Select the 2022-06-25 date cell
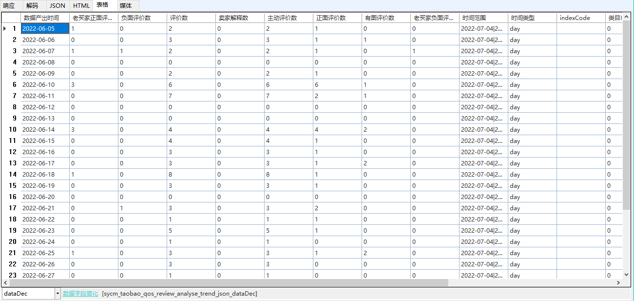Screen dimensions: 634x301 click(x=45, y=253)
